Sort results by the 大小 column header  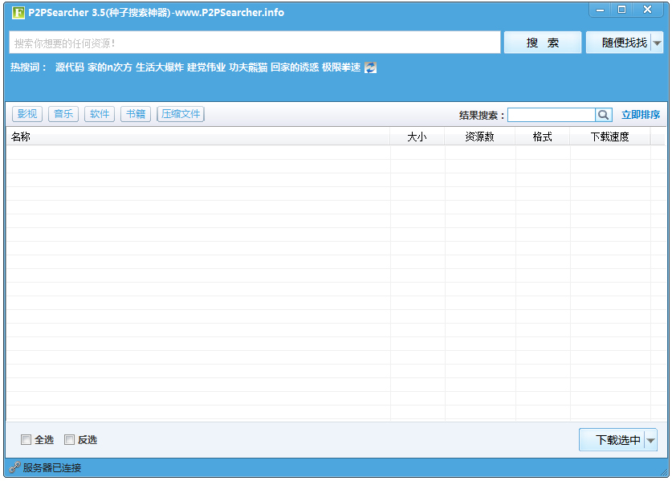coord(417,136)
